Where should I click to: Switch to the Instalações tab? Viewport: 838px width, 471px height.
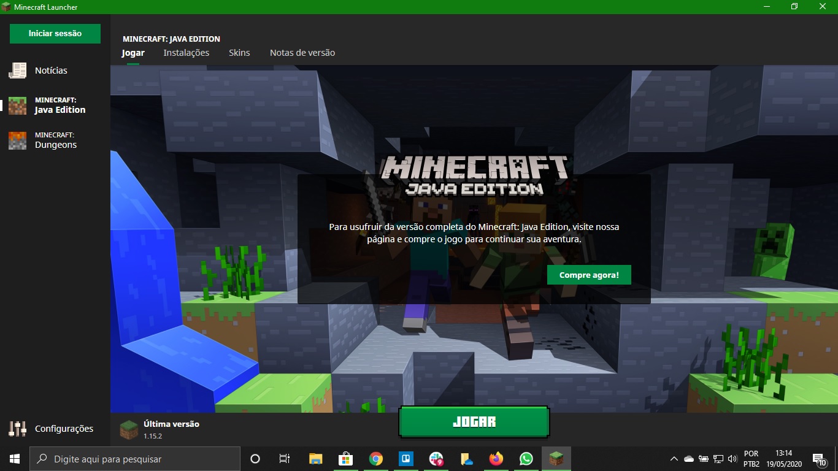(x=186, y=53)
